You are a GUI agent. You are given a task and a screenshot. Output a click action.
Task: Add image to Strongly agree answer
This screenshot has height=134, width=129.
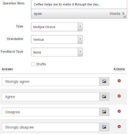click(104, 81)
